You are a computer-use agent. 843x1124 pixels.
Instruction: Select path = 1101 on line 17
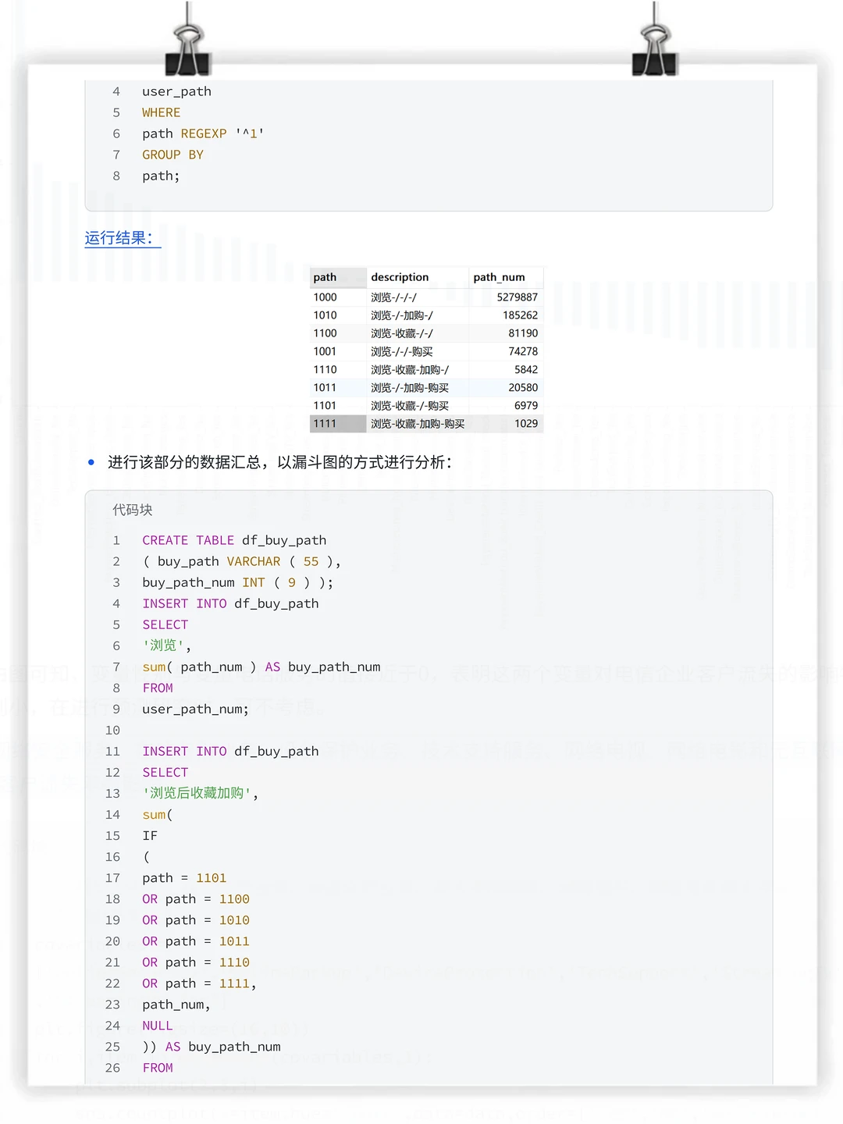184,877
